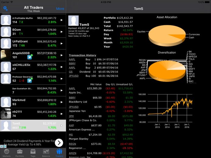211x158 pixels.
Task: Tap the AAPL label on Diversification chart
Action: coord(142,78)
